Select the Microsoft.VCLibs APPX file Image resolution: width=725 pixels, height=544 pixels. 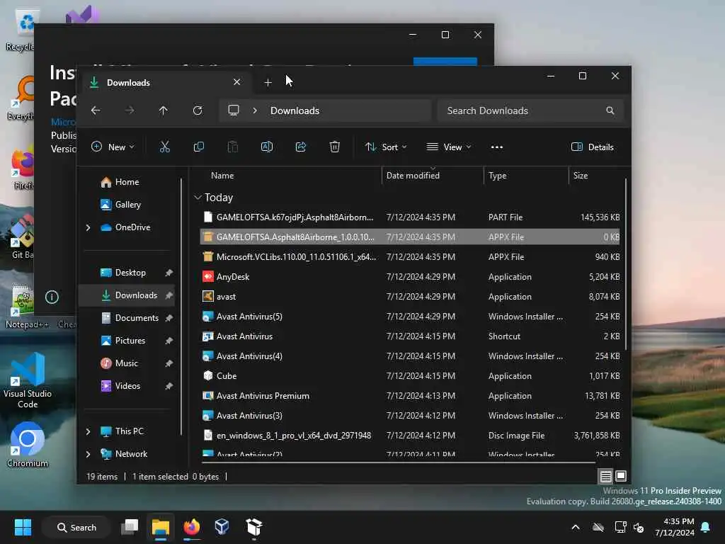click(x=410, y=257)
